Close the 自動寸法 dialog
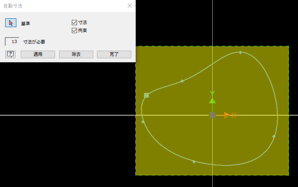 coord(129,6)
